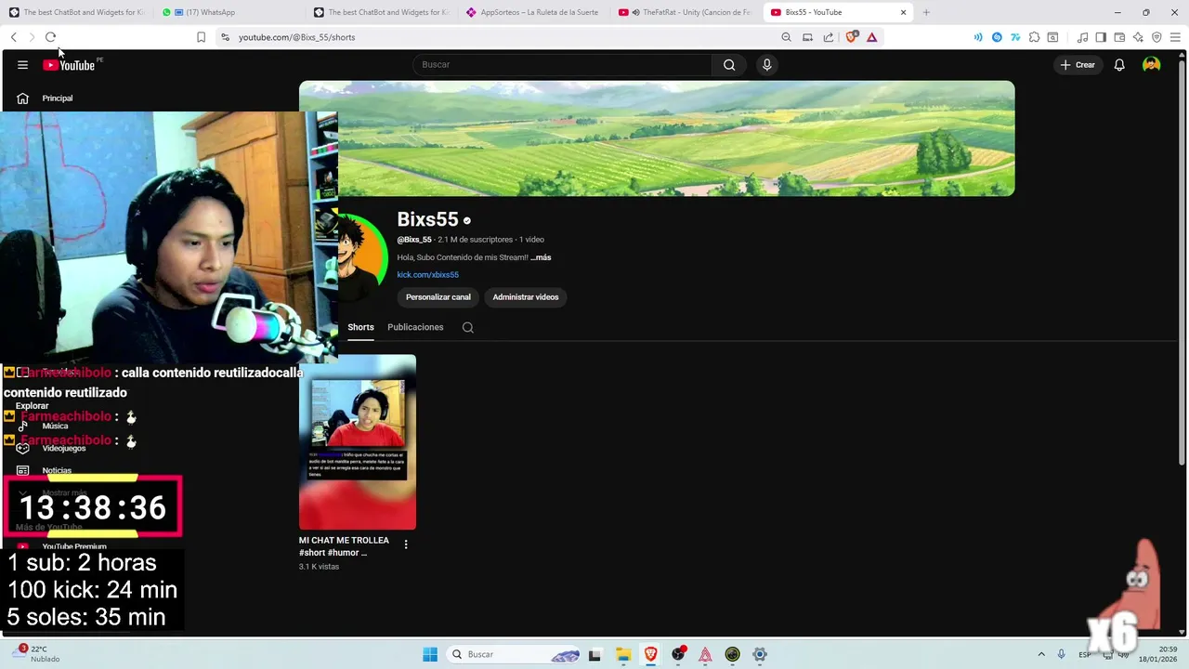Screen dimensions: 1189x669
Task: Open File Explorer from the taskbar
Action: tap(622, 654)
